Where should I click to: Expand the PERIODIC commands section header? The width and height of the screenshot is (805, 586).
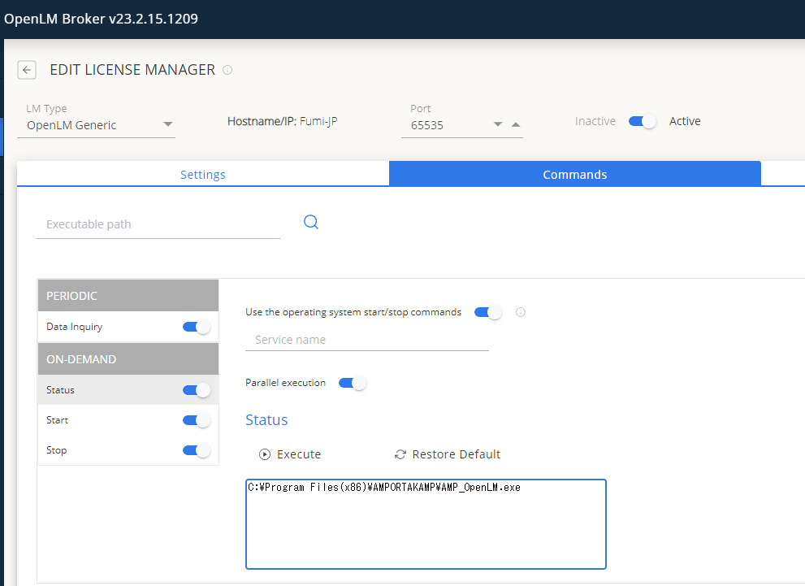tap(128, 295)
